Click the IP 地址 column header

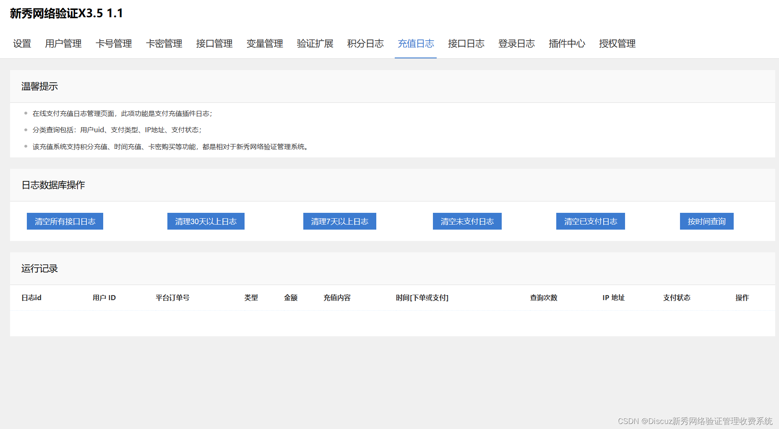tap(614, 298)
